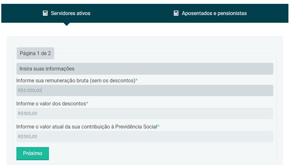This screenshot has width=291, height=165.
Task: Click the remuneração bruta label text
Action: click(76, 80)
